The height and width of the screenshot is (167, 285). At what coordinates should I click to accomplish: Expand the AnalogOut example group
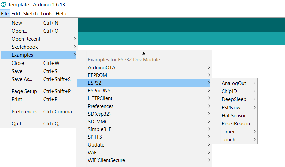pos(234,83)
